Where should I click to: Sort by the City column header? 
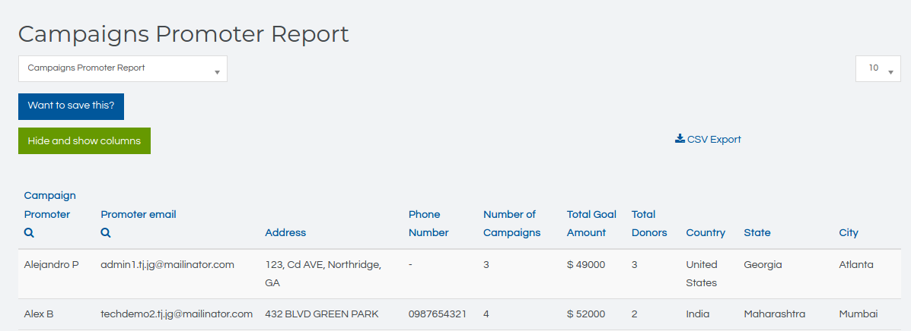point(849,233)
